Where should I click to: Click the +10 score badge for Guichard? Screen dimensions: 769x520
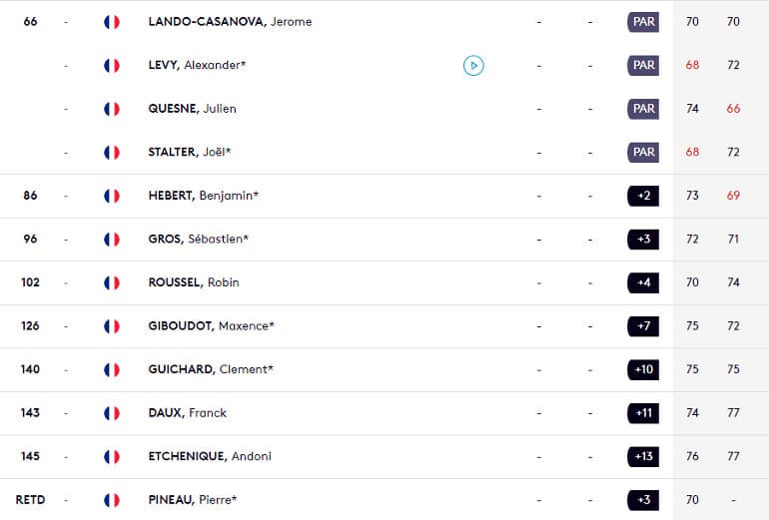pos(643,369)
